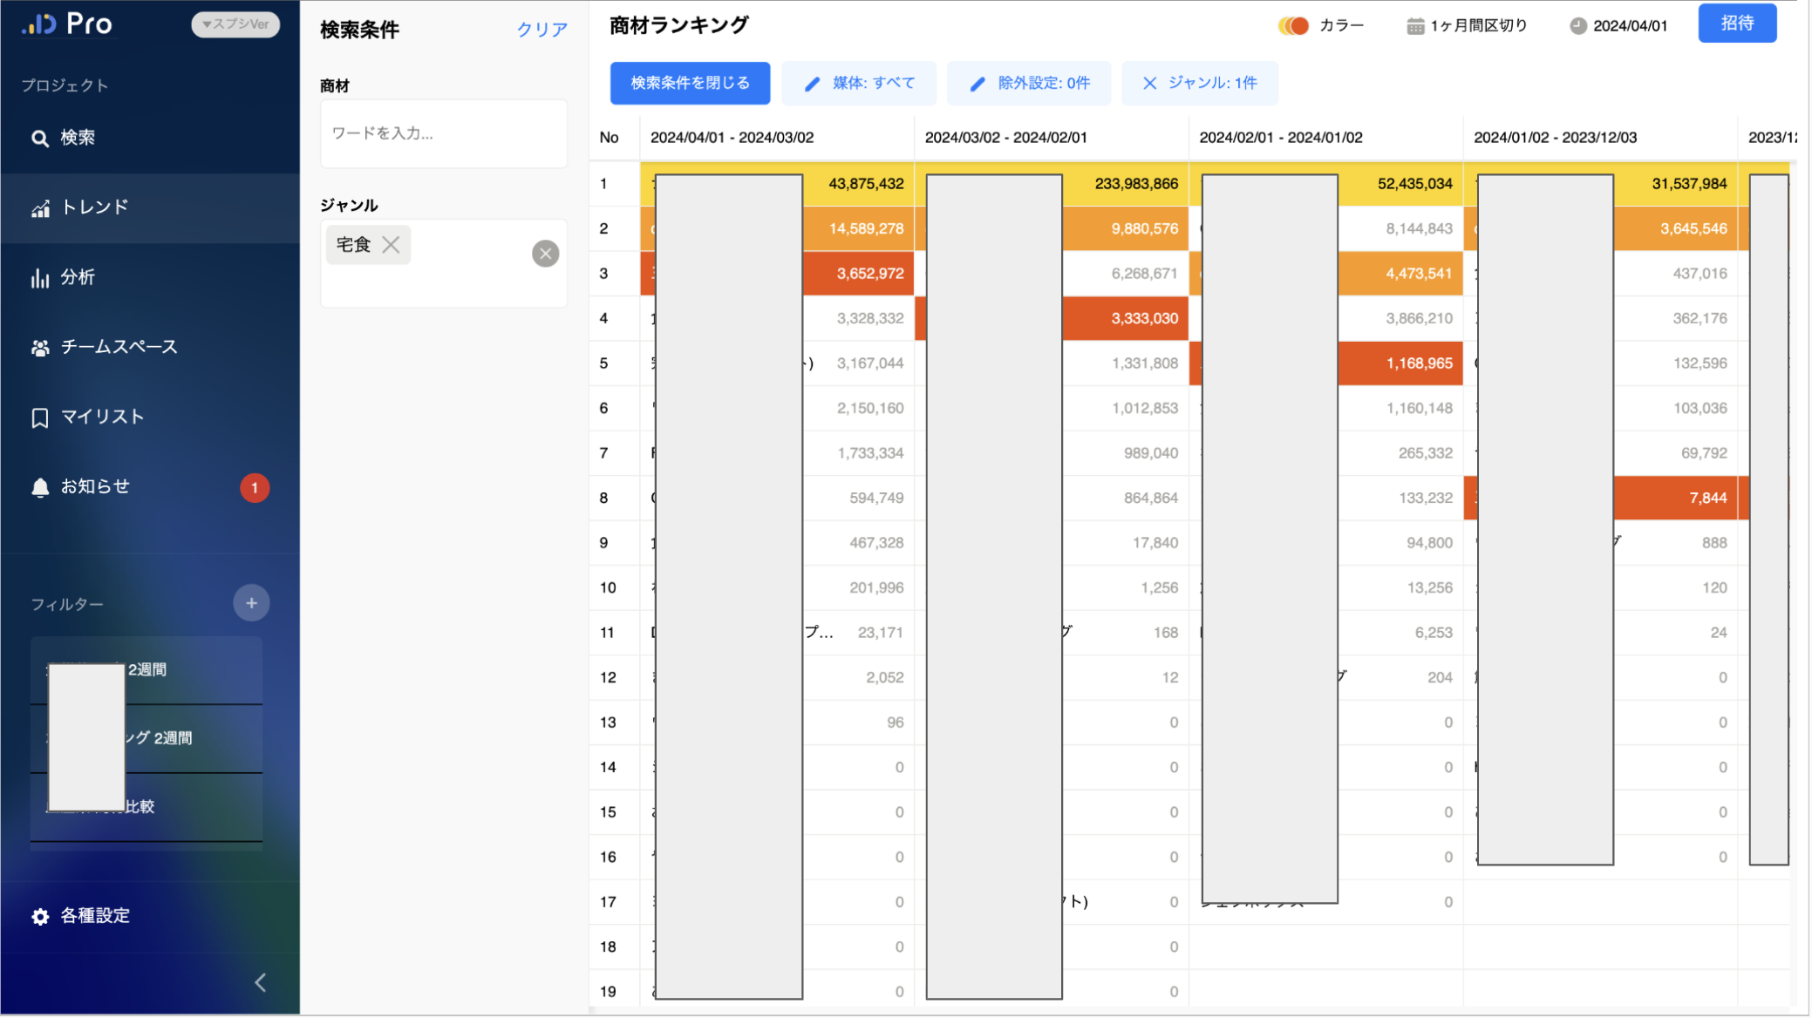Open the 1ヶ月間区切り period selector
This screenshot has height=1018, width=1812.
[x=1468, y=26]
